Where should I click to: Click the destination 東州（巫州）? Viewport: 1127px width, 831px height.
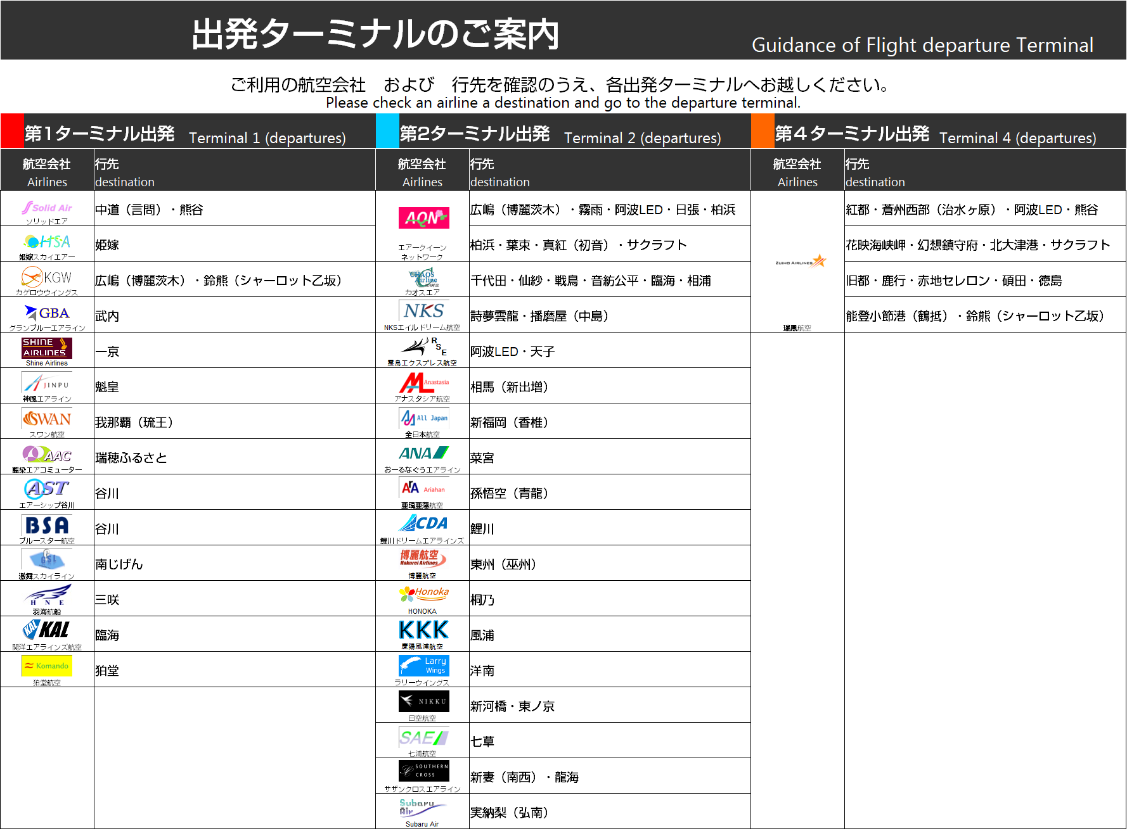point(504,564)
